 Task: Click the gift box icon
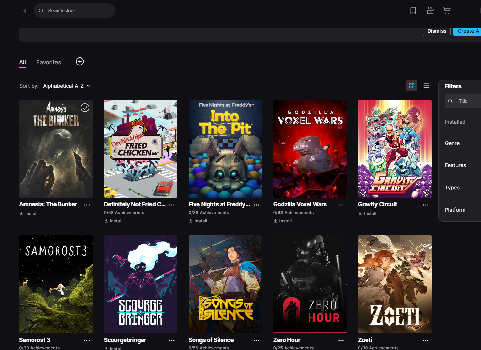430,11
